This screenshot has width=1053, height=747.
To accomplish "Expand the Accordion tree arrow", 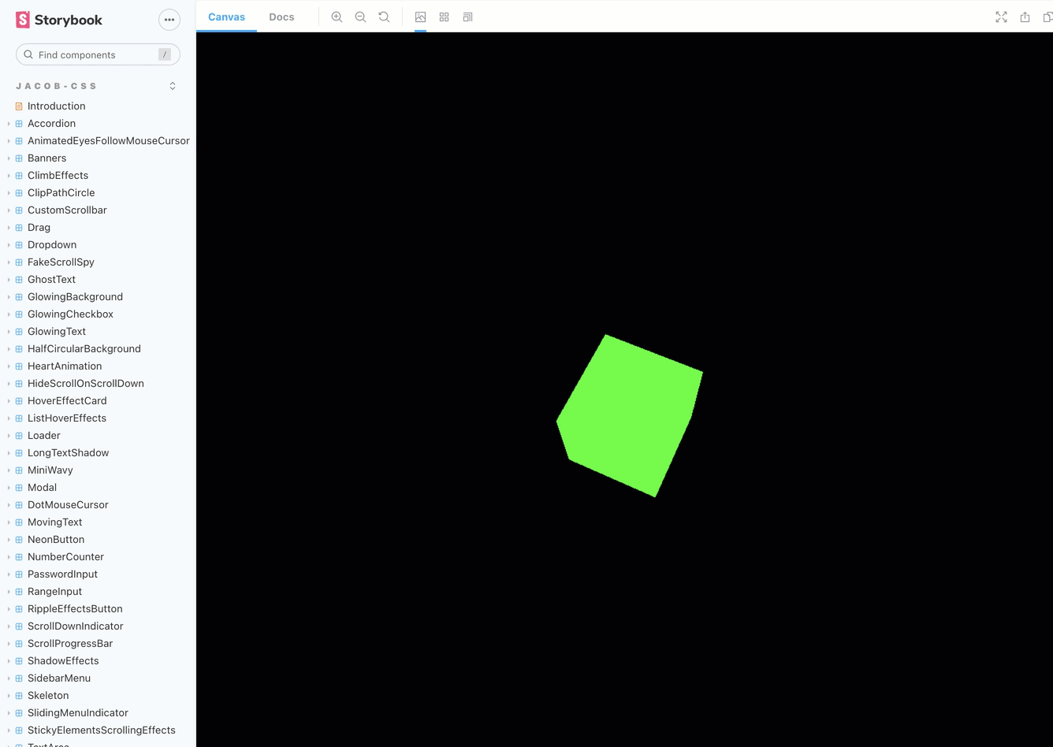I will (x=9, y=123).
